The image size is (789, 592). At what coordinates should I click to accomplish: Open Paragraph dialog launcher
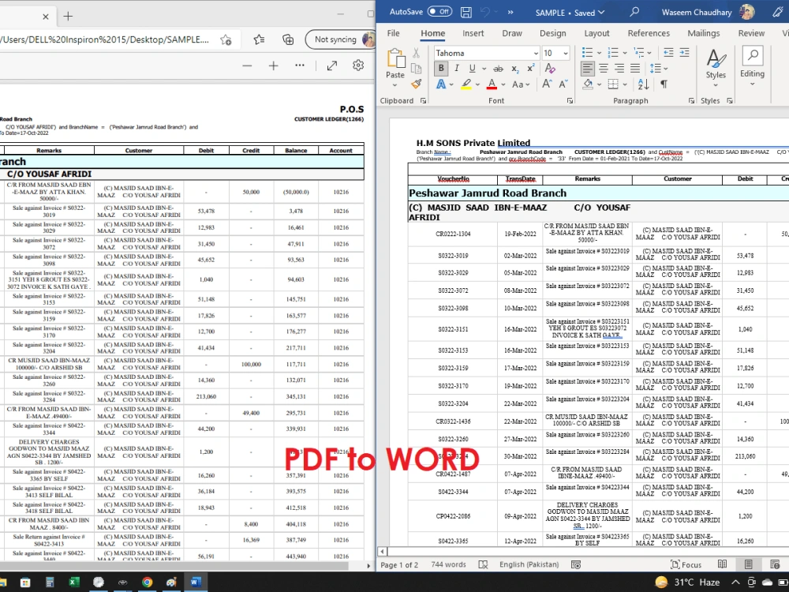pyautogui.click(x=691, y=101)
